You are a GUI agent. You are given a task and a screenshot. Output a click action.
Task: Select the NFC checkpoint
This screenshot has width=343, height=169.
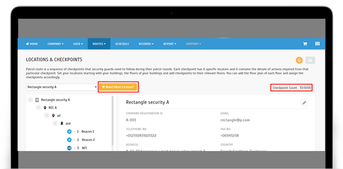tap(84, 148)
